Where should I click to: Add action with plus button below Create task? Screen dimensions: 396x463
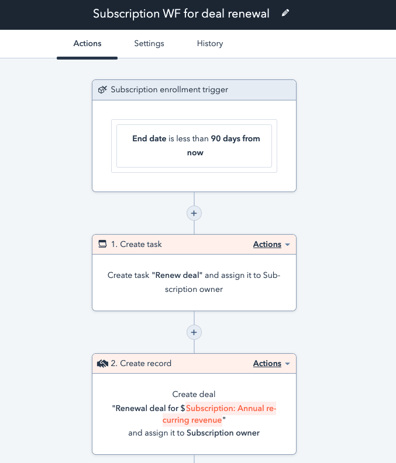pyautogui.click(x=194, y=332)
